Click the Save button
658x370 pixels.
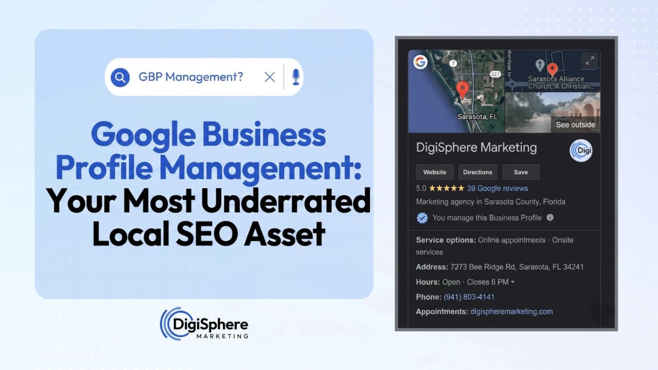click(x=521, y=172)
